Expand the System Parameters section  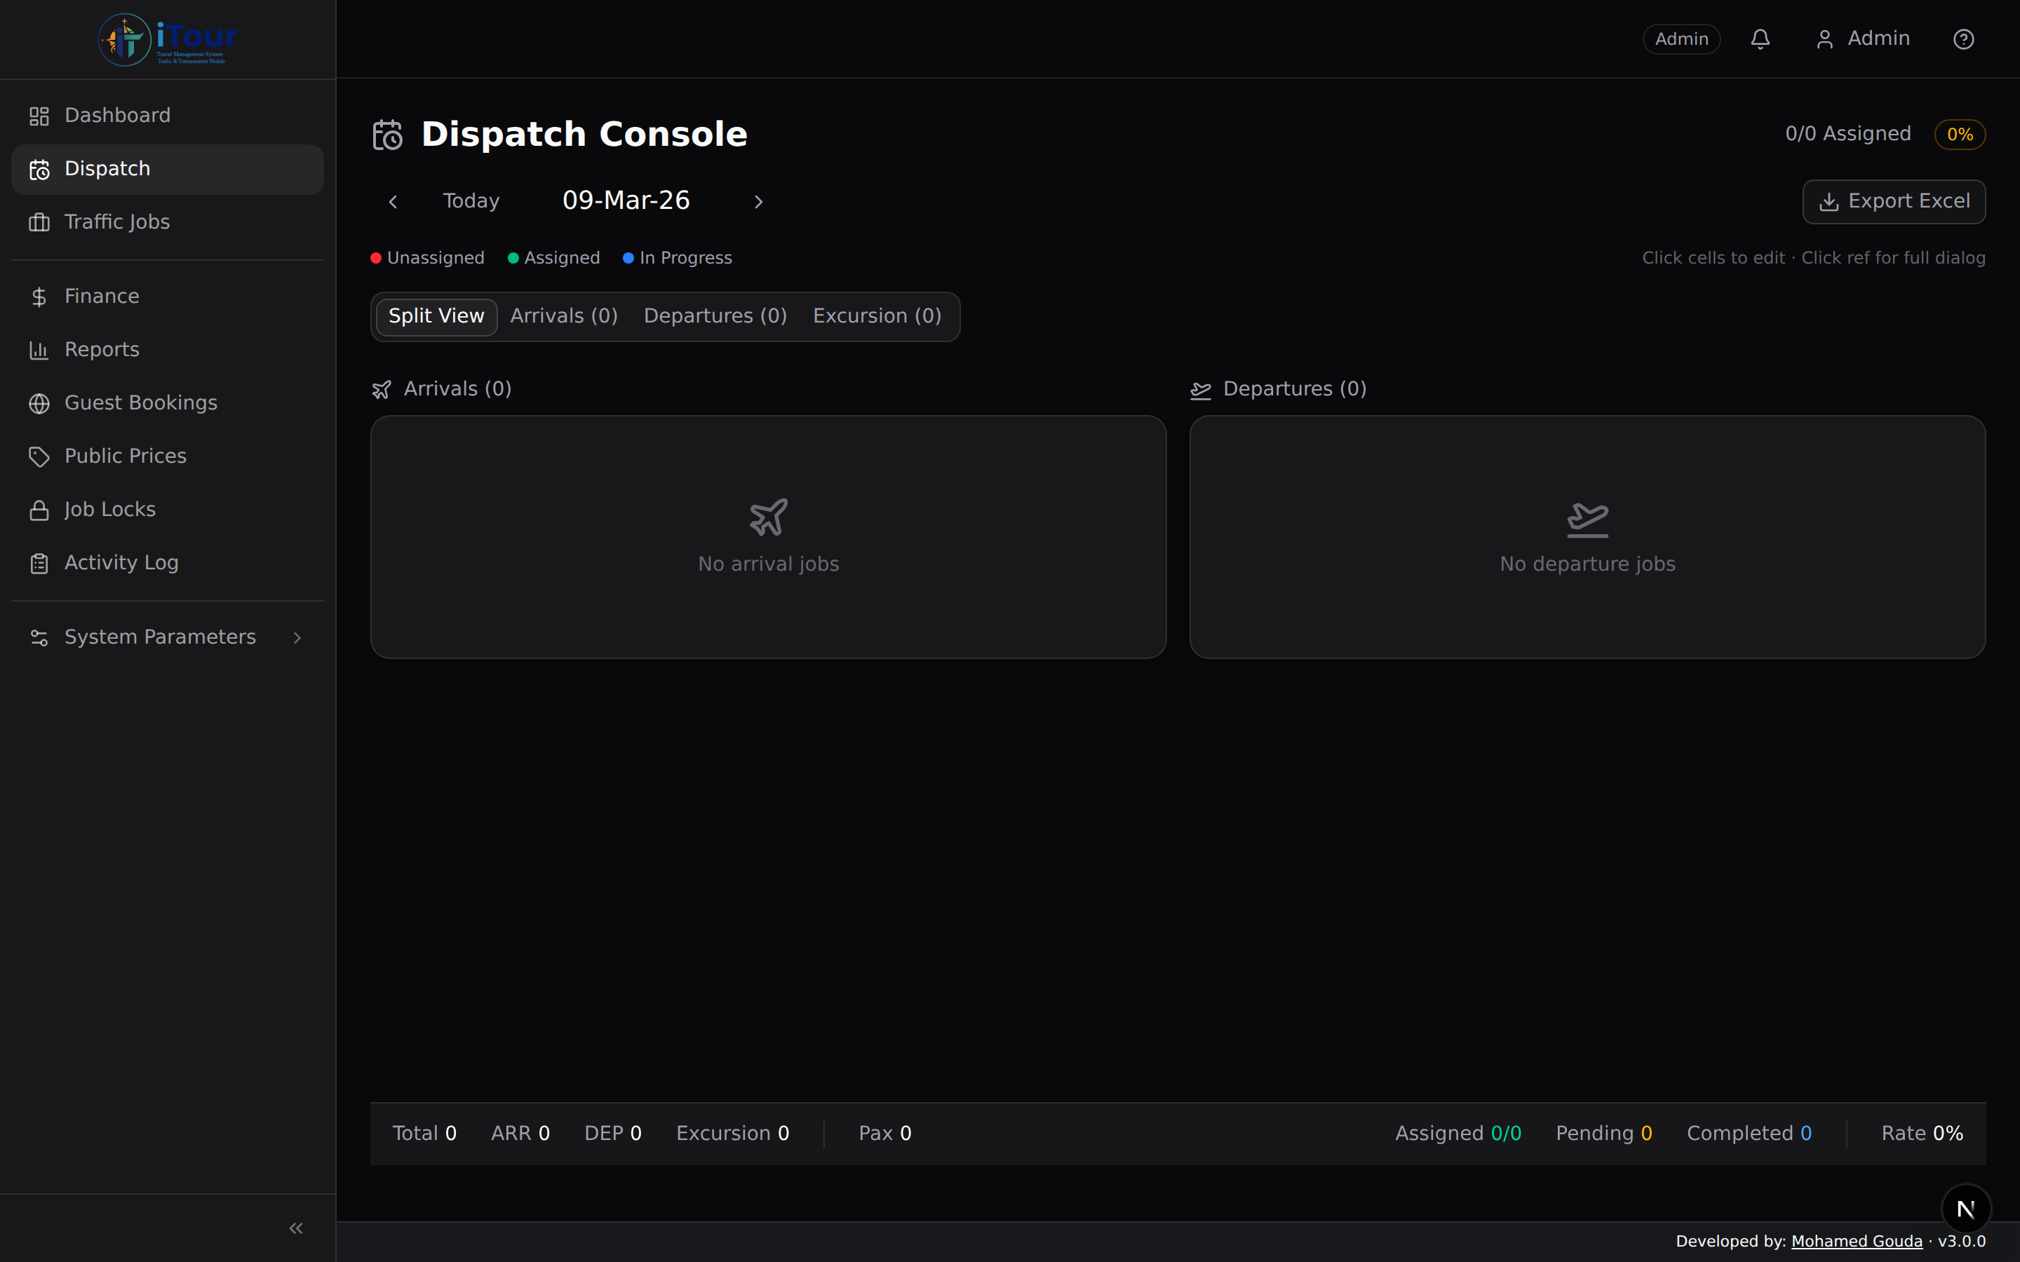tap(159, 636)
